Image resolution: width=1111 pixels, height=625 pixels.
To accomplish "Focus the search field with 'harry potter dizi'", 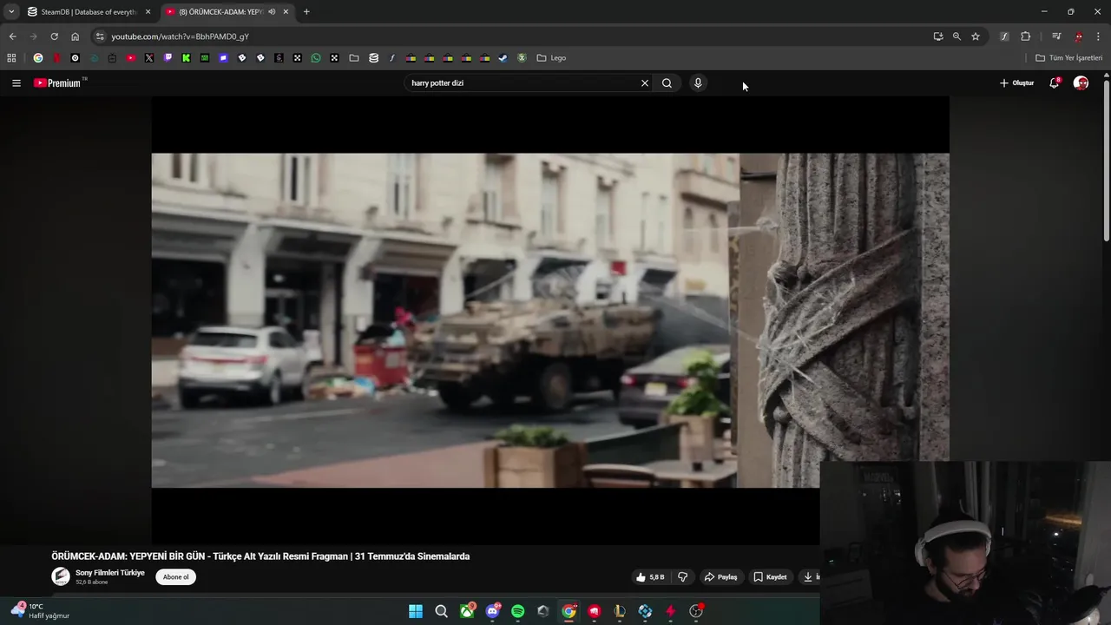I will pyautogui.click(x=522, y=83).
